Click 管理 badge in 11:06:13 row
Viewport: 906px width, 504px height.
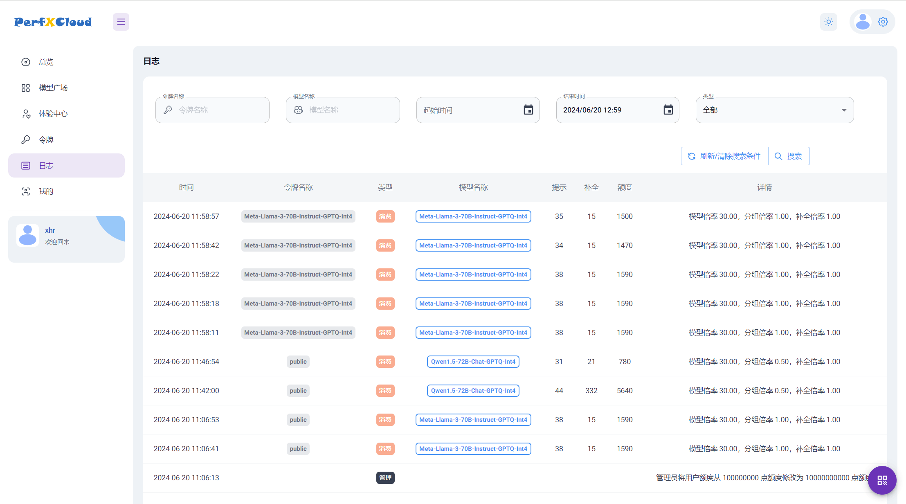pyautogui.click(x=385, y=478)
